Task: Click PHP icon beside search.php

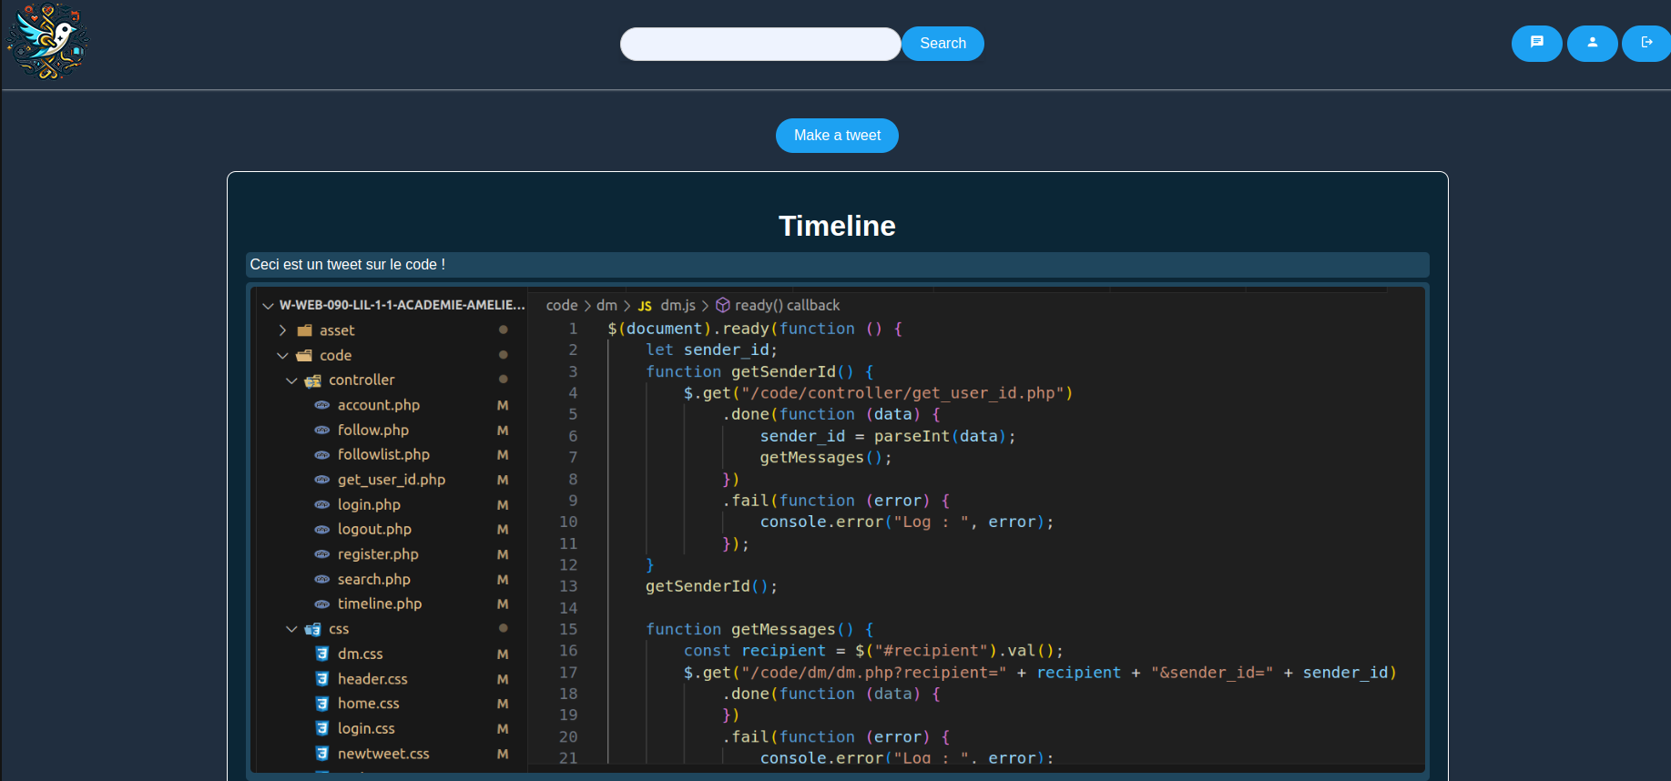Action: [322, 579]
